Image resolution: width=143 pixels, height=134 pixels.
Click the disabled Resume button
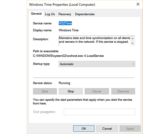pos(123,91)
